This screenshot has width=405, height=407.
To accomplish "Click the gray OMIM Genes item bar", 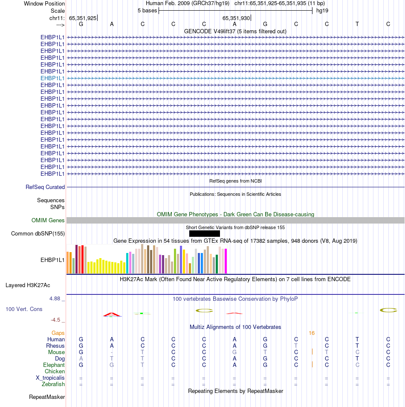I will [x=235, y=221].
